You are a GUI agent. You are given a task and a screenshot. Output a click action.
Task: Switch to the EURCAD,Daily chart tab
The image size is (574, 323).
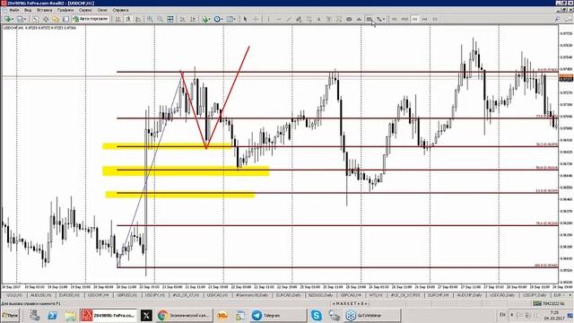[x=289, y=295]
